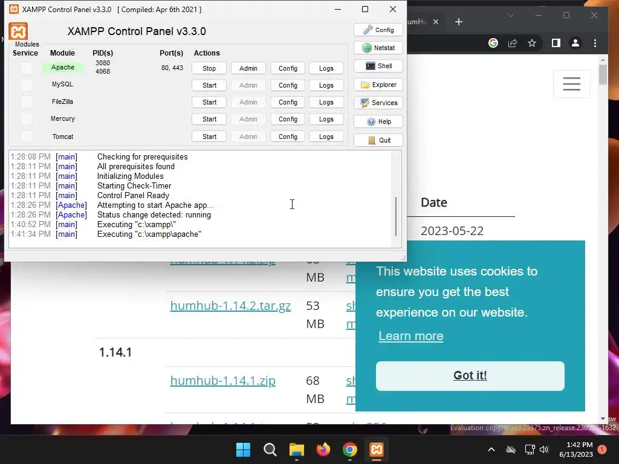This screenshot has width=619, height=464.
Task: Toggle Mercury service checkbox
Action: [27, 119]
